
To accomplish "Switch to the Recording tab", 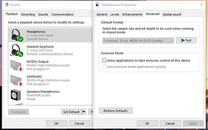I will coord(28,14).
